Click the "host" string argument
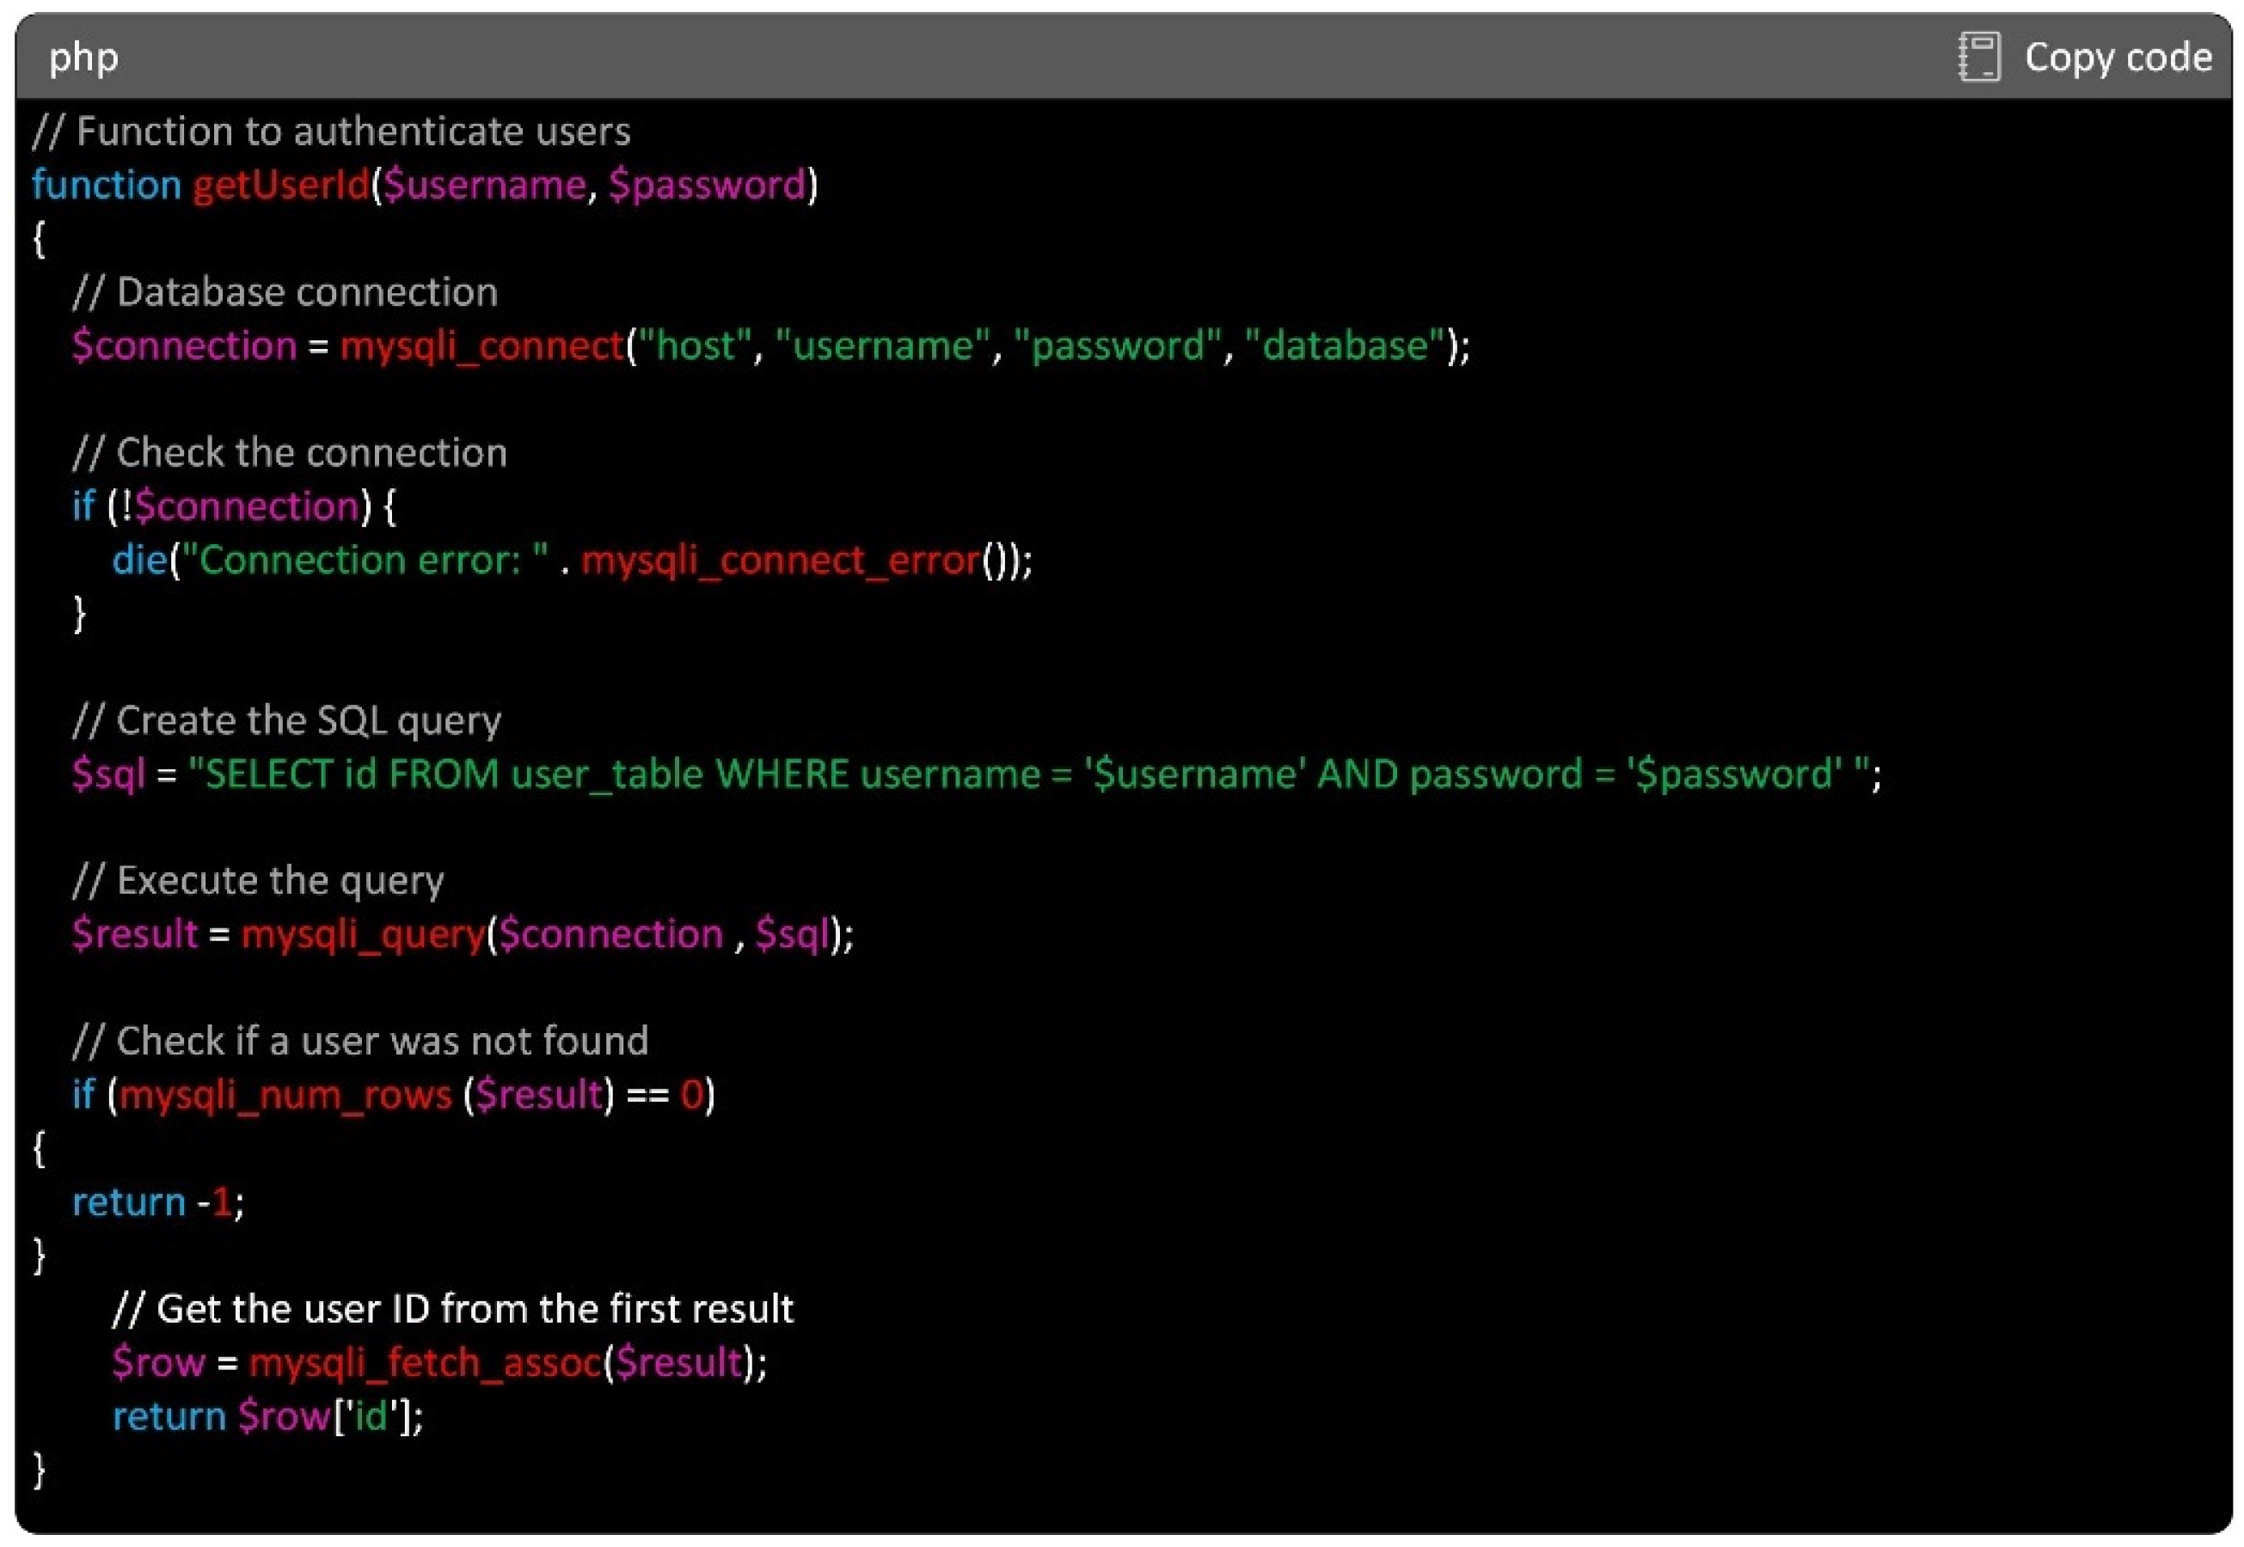The height and width of the screenshot is (1547, 2244). coord(696,345)
